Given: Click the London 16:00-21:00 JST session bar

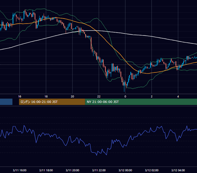Looking at the screenshot, I should pyautogui.click(x=52, y=102).
